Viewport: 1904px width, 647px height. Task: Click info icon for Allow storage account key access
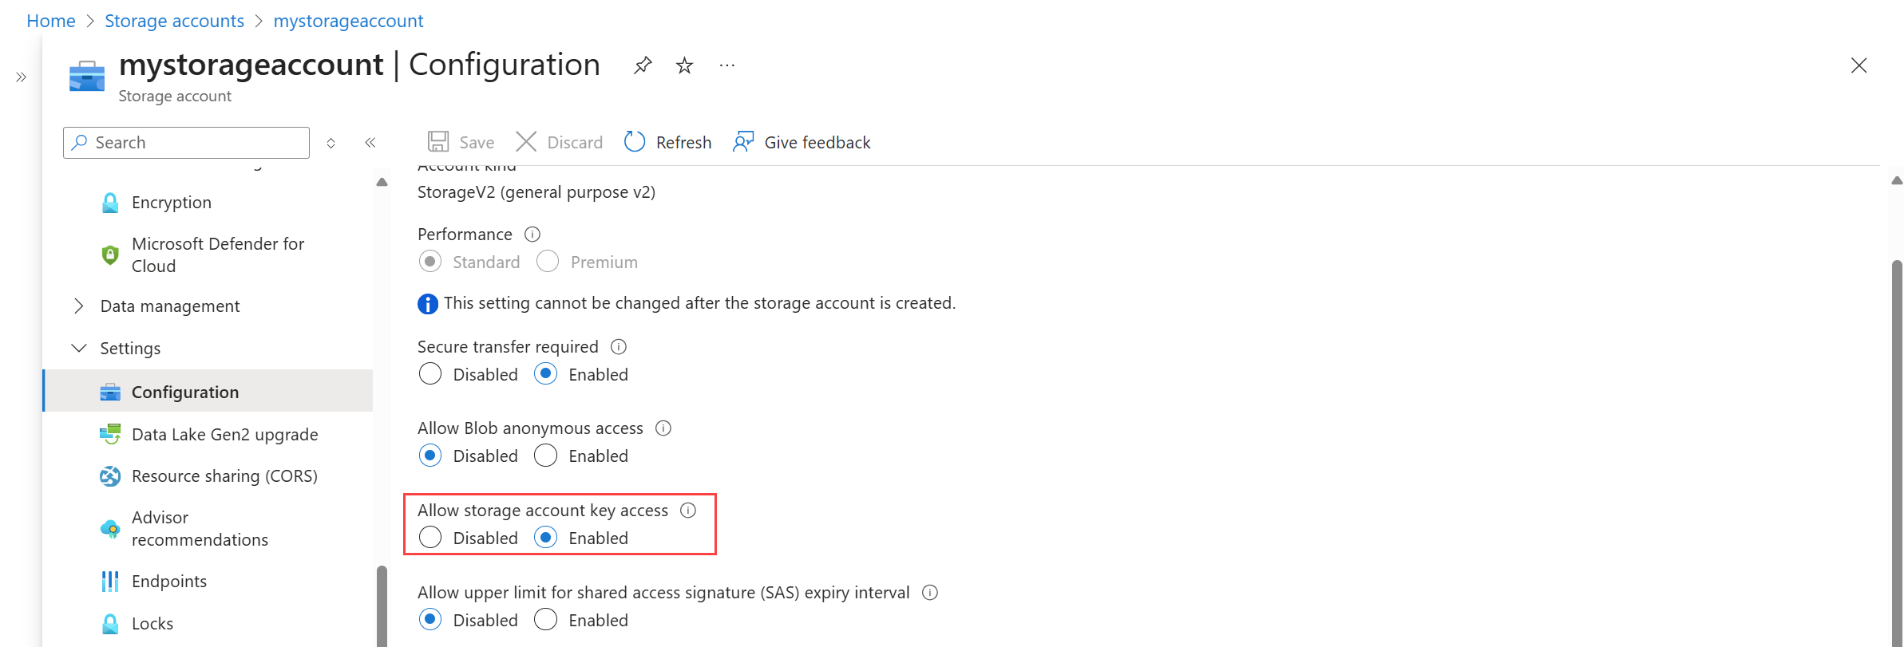[x=688, y=511]
